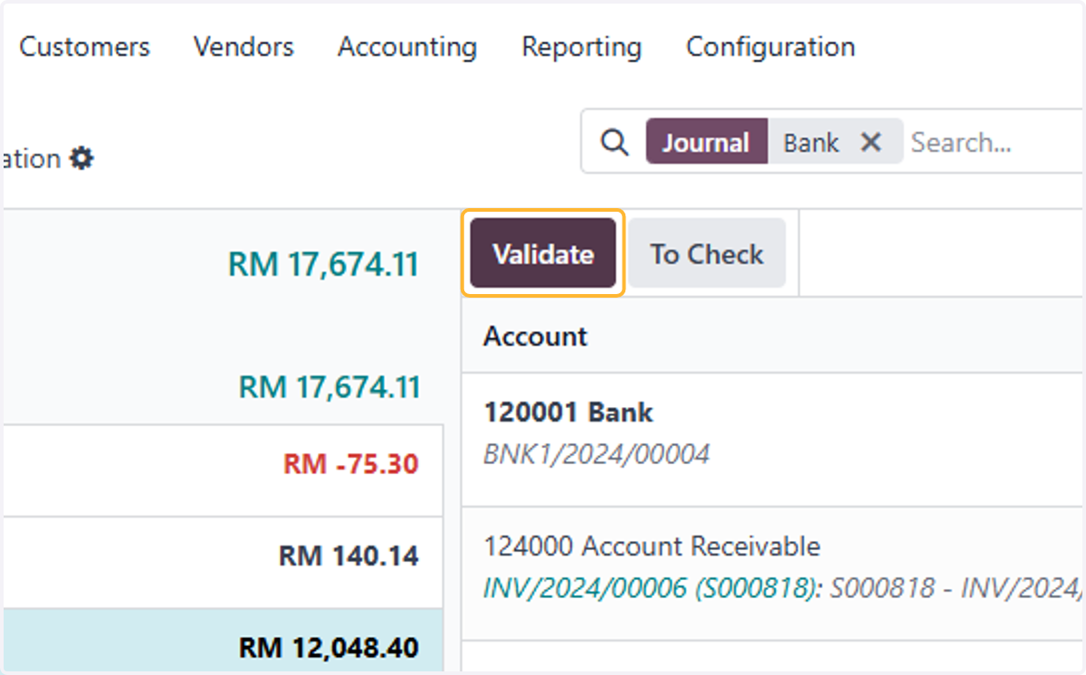
Task: Click BNK1/2024/00004 reference text
Action: tap(596, 453)
